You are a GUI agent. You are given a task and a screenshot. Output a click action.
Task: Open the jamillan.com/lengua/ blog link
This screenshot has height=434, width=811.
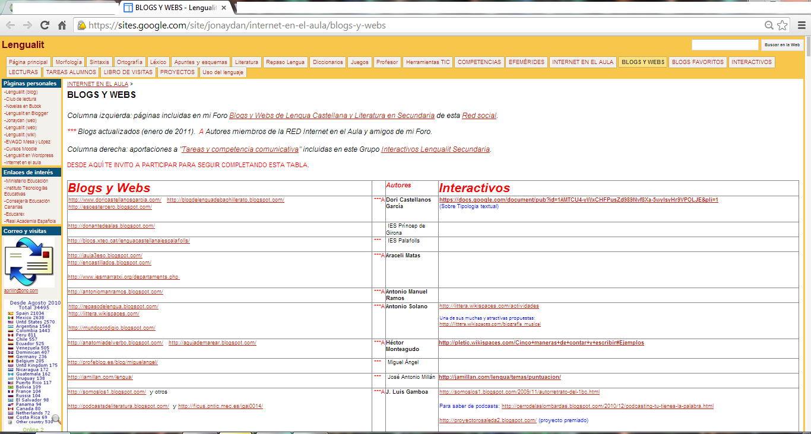(100, 377)
